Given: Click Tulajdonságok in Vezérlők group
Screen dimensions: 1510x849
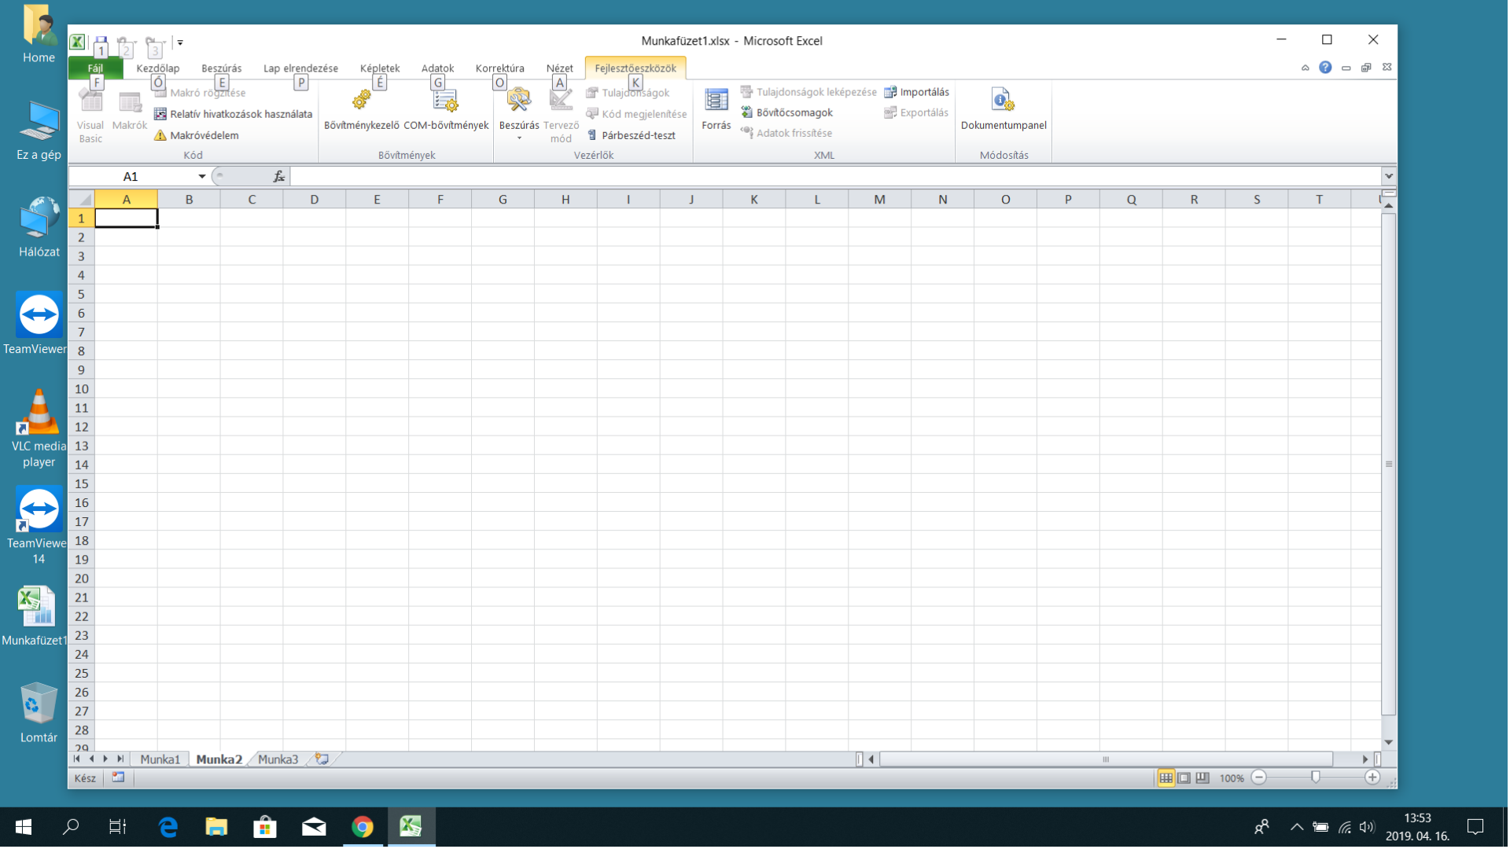Looking at the screenshot, I should [628, 93].
